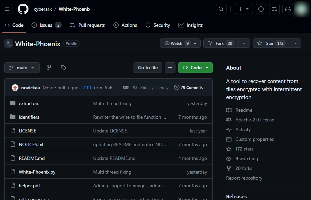
Task: Open the identifiers folder
Action: point(29,117)
